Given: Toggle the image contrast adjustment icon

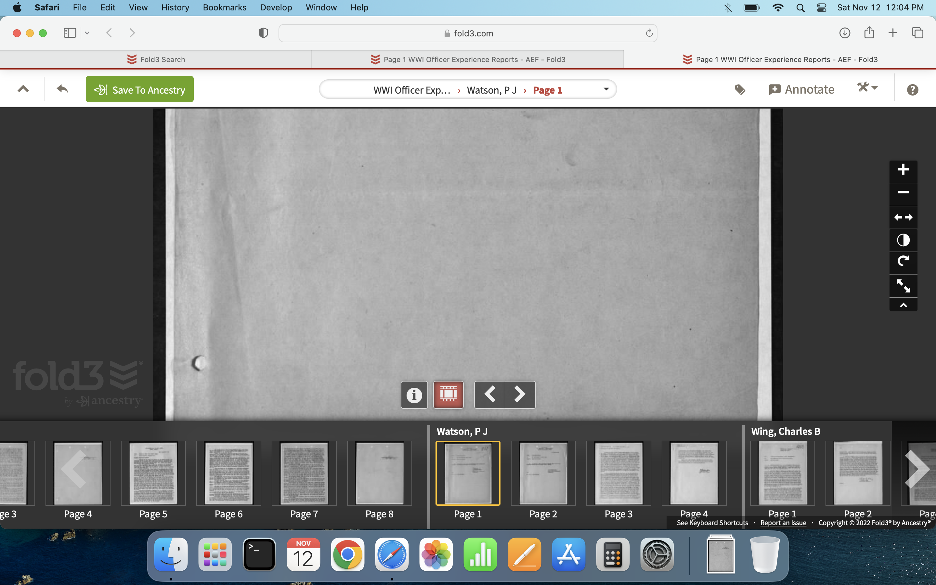Looking at the screenshot, I should point(903,240).
